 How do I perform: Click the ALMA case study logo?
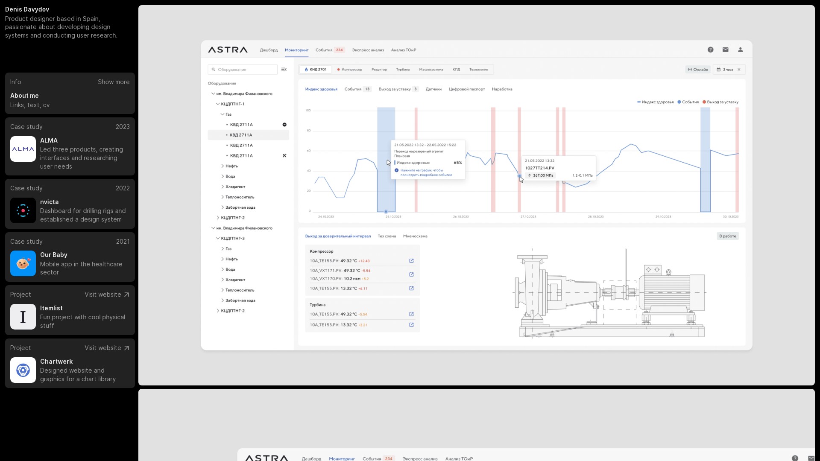click(x=23, y=149)
